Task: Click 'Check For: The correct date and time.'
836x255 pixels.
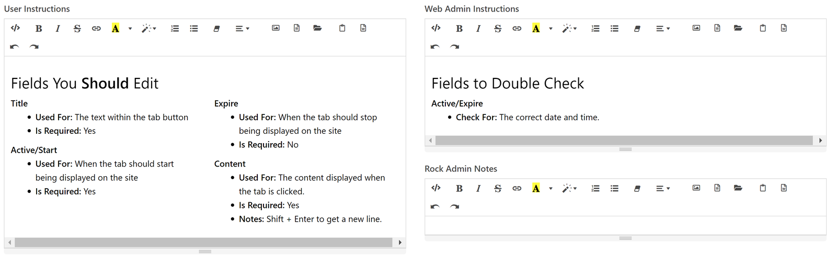Action: coord(528,118)
